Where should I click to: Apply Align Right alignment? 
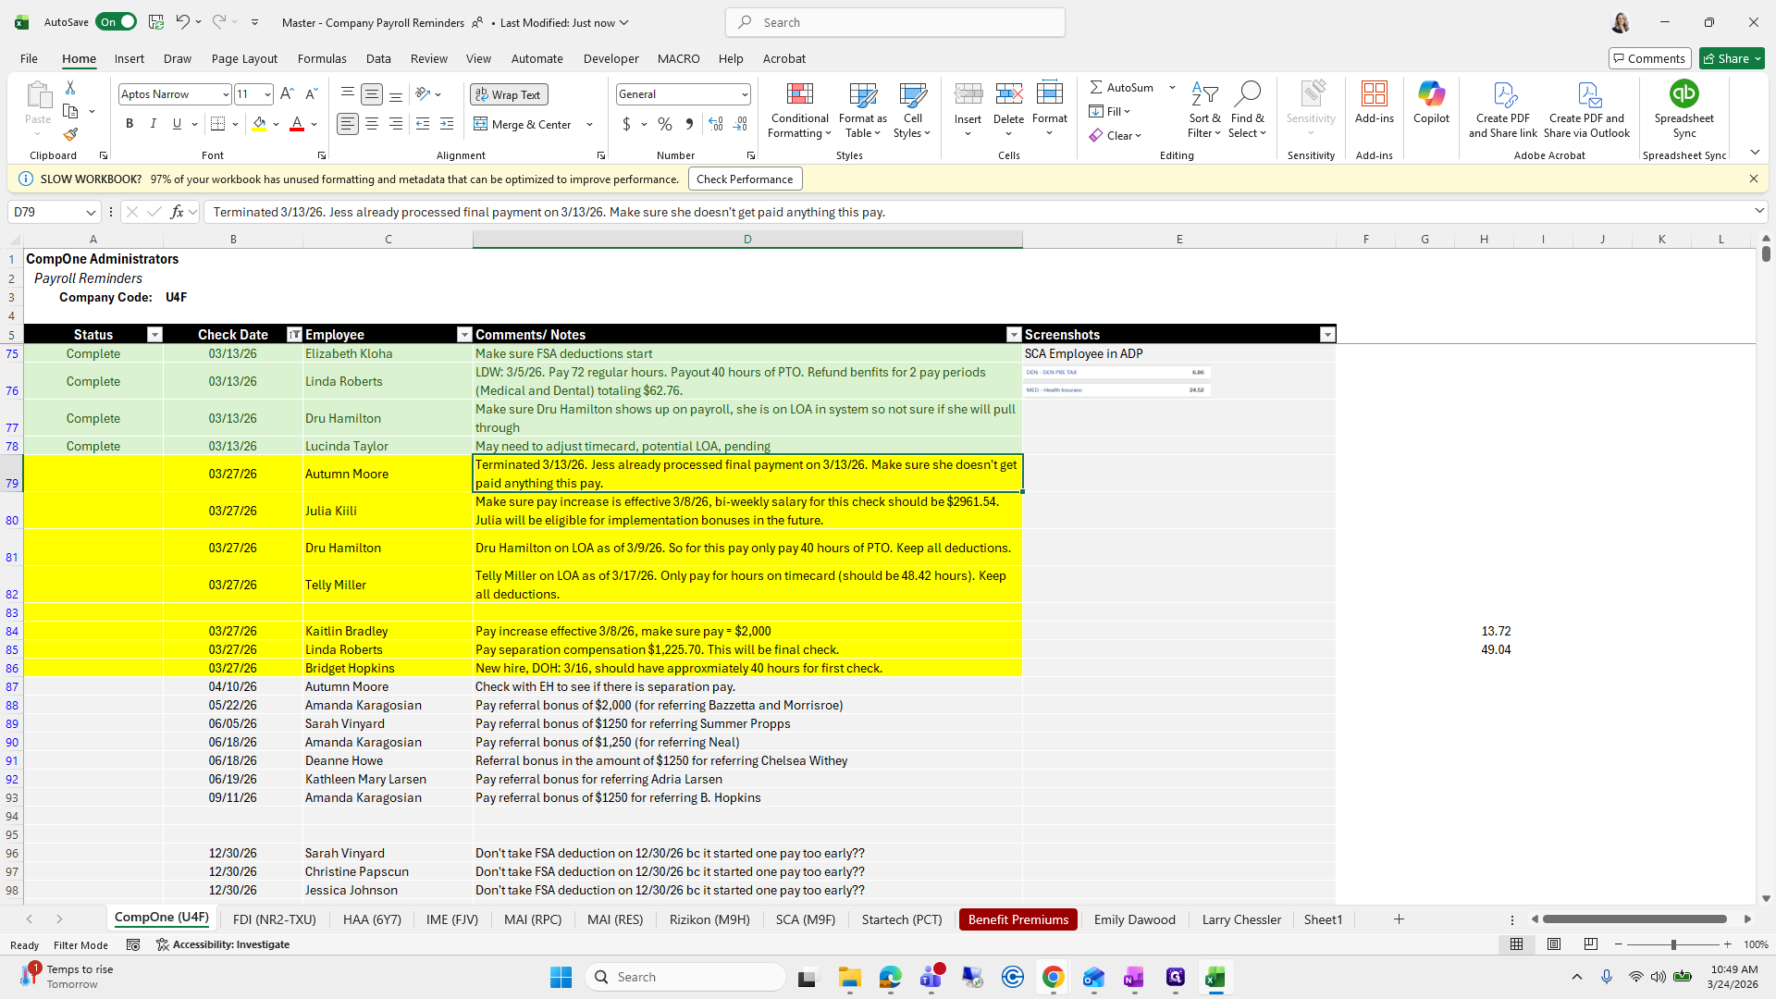(x=396, y=124)
